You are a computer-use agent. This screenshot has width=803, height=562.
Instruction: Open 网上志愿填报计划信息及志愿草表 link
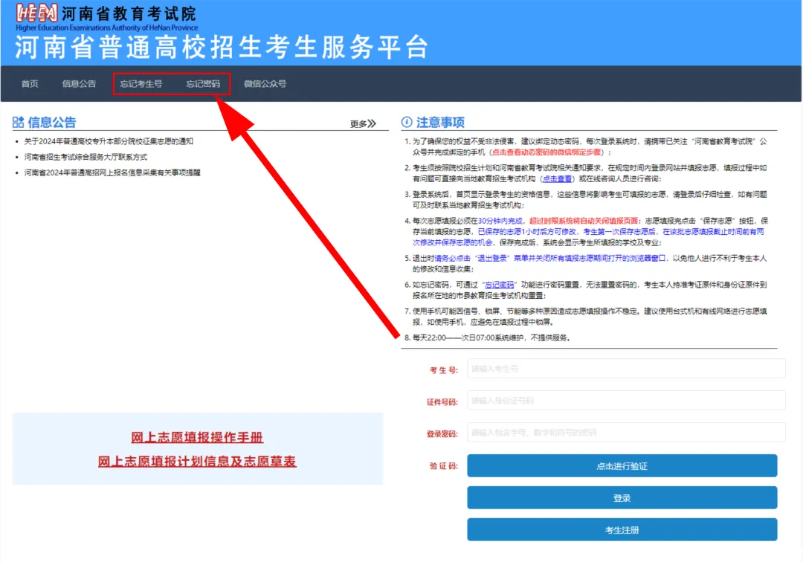tap(197, 462)
